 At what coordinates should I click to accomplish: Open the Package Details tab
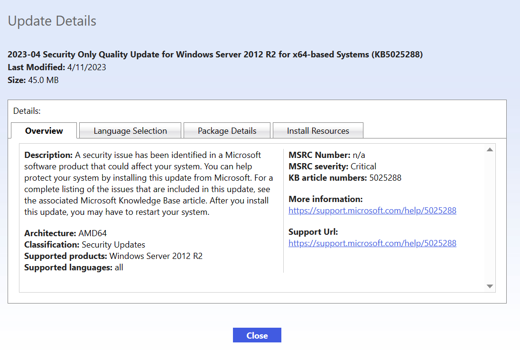click(x=227, y=130)
